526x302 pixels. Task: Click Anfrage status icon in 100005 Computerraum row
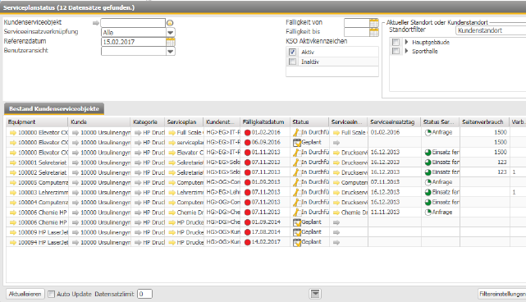coord(428,182)
